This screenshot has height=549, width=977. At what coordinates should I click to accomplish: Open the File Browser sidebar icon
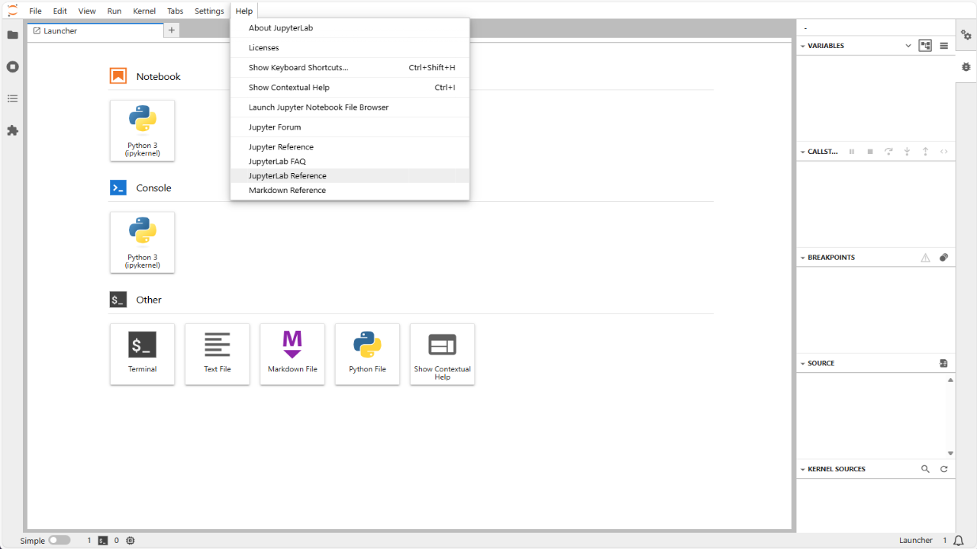pos(12,35)
